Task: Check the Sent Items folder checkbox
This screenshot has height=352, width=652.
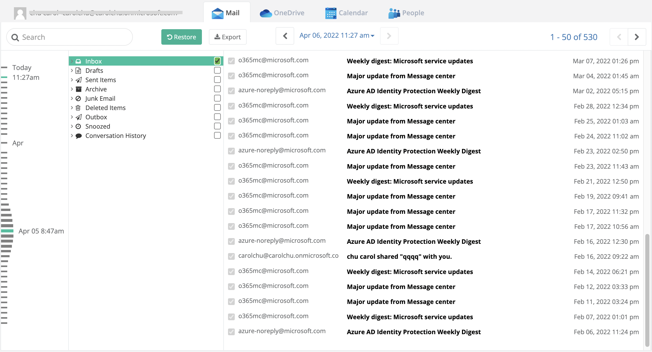Action: click(x=217, y=80)
